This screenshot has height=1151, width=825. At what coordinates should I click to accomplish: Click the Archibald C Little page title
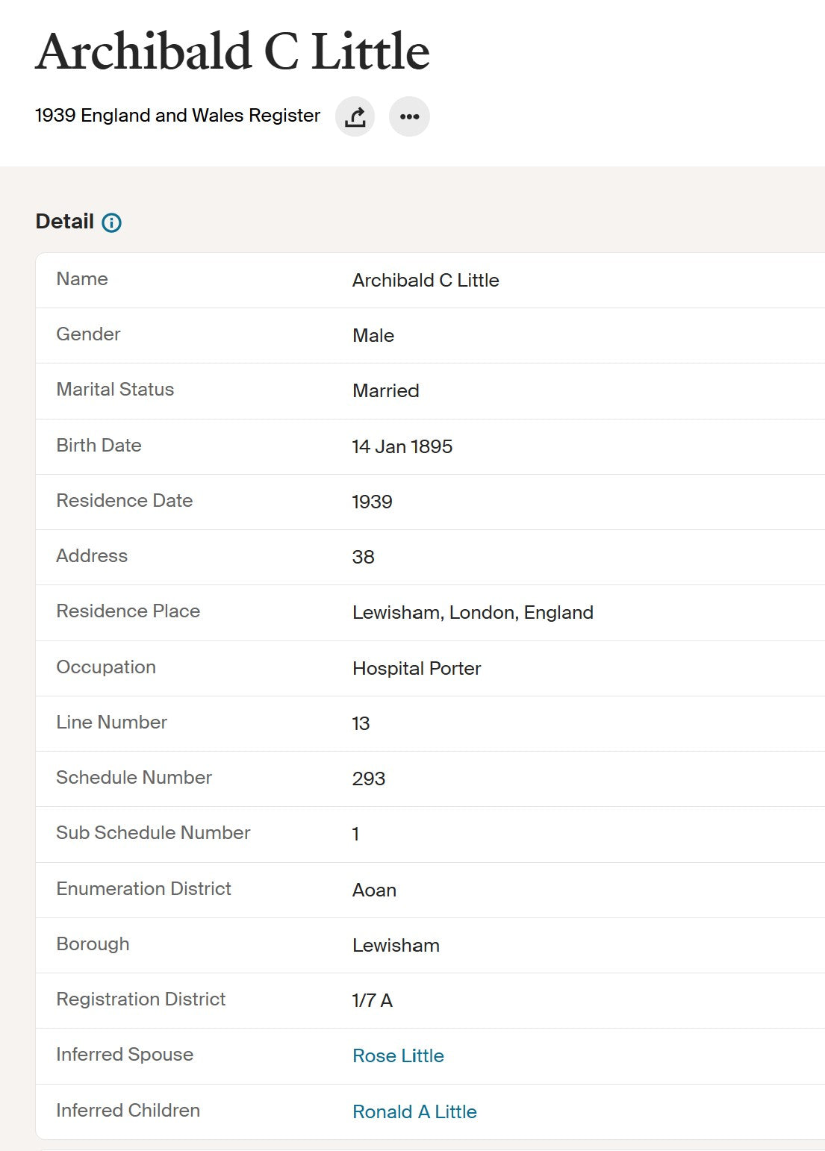pos(232,52)
